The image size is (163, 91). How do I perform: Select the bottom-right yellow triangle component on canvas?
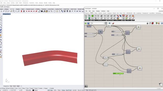pos(140,68)
